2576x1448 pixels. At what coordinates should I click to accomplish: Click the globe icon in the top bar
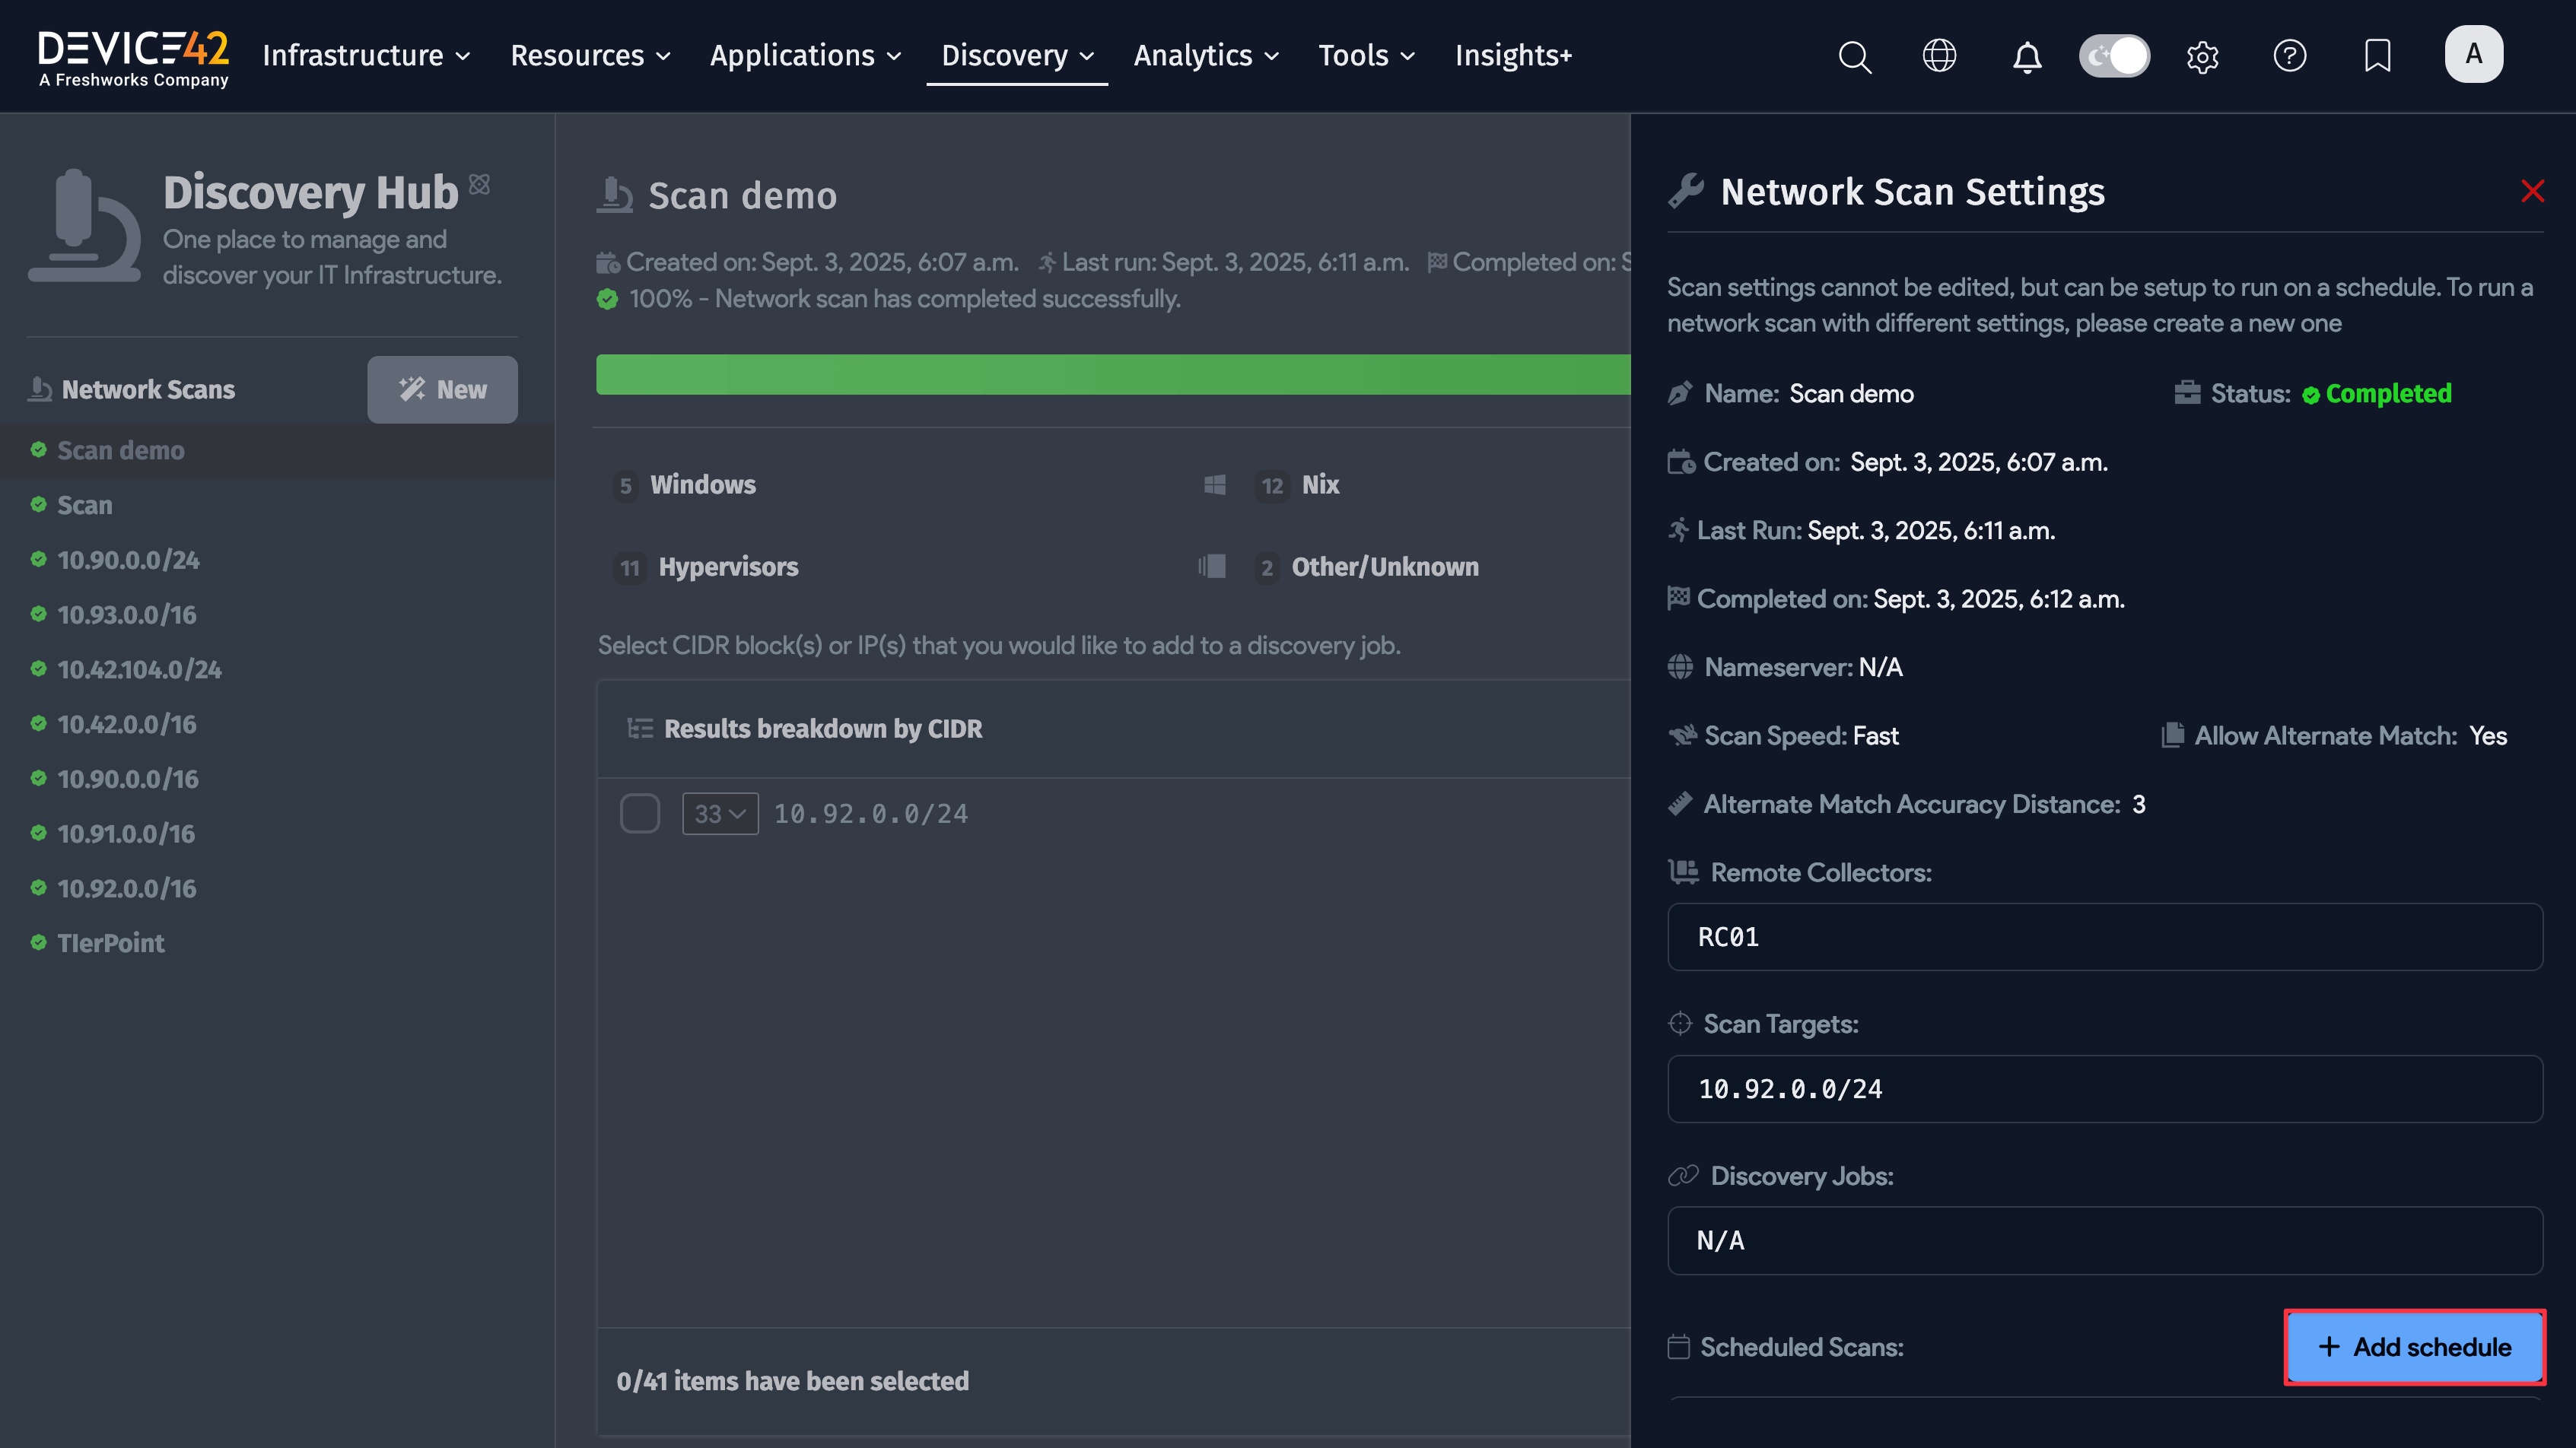click(x=1940, y=57)
